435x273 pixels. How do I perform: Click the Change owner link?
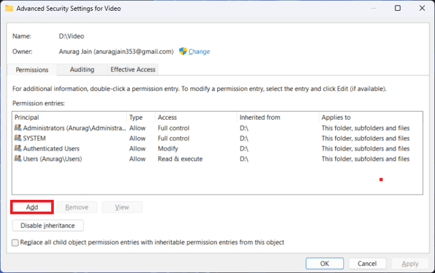[x=199, y=52]
